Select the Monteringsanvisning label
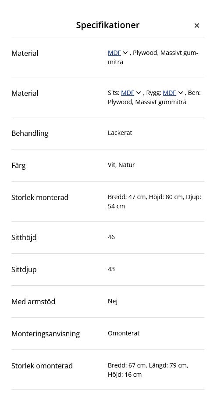Image resolution: width=217 pixels, height=393 pixels. coord(46,334)
